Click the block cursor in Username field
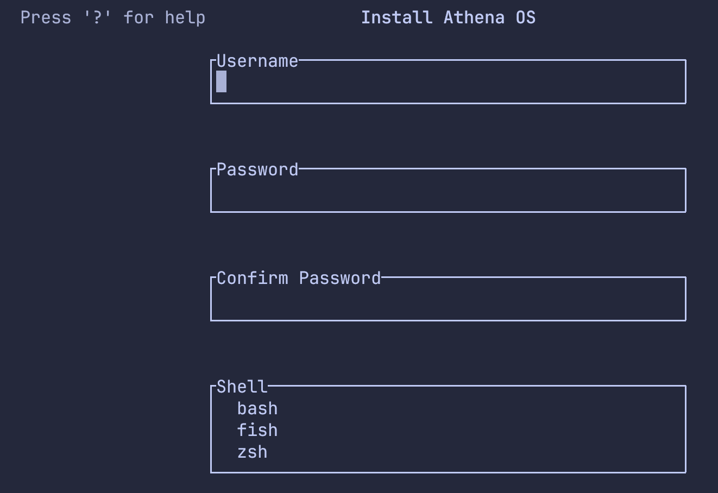The image size is (718, 493). 222,82
